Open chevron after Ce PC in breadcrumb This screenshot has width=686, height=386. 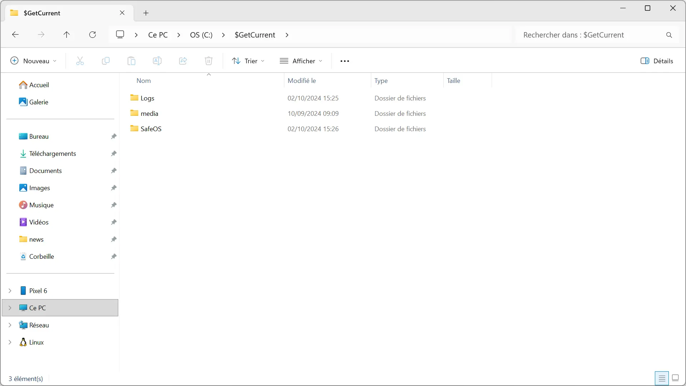pos(179,35)
